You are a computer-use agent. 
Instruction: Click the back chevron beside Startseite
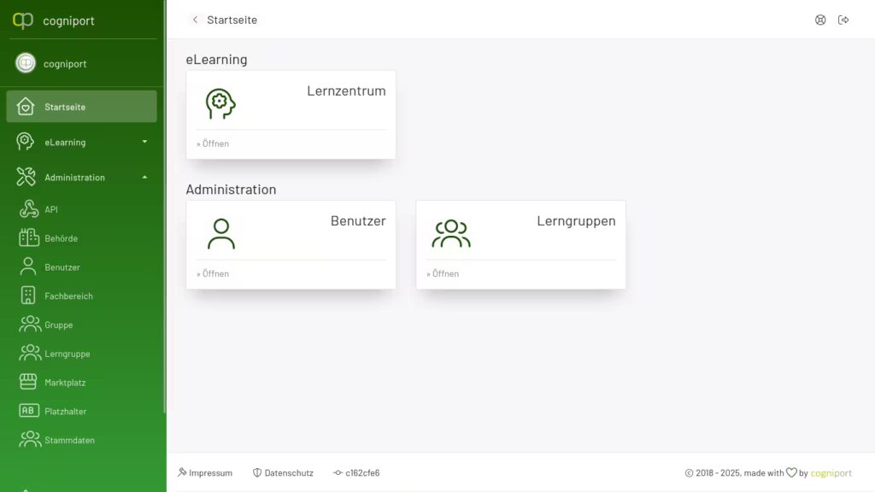[195, 20]
